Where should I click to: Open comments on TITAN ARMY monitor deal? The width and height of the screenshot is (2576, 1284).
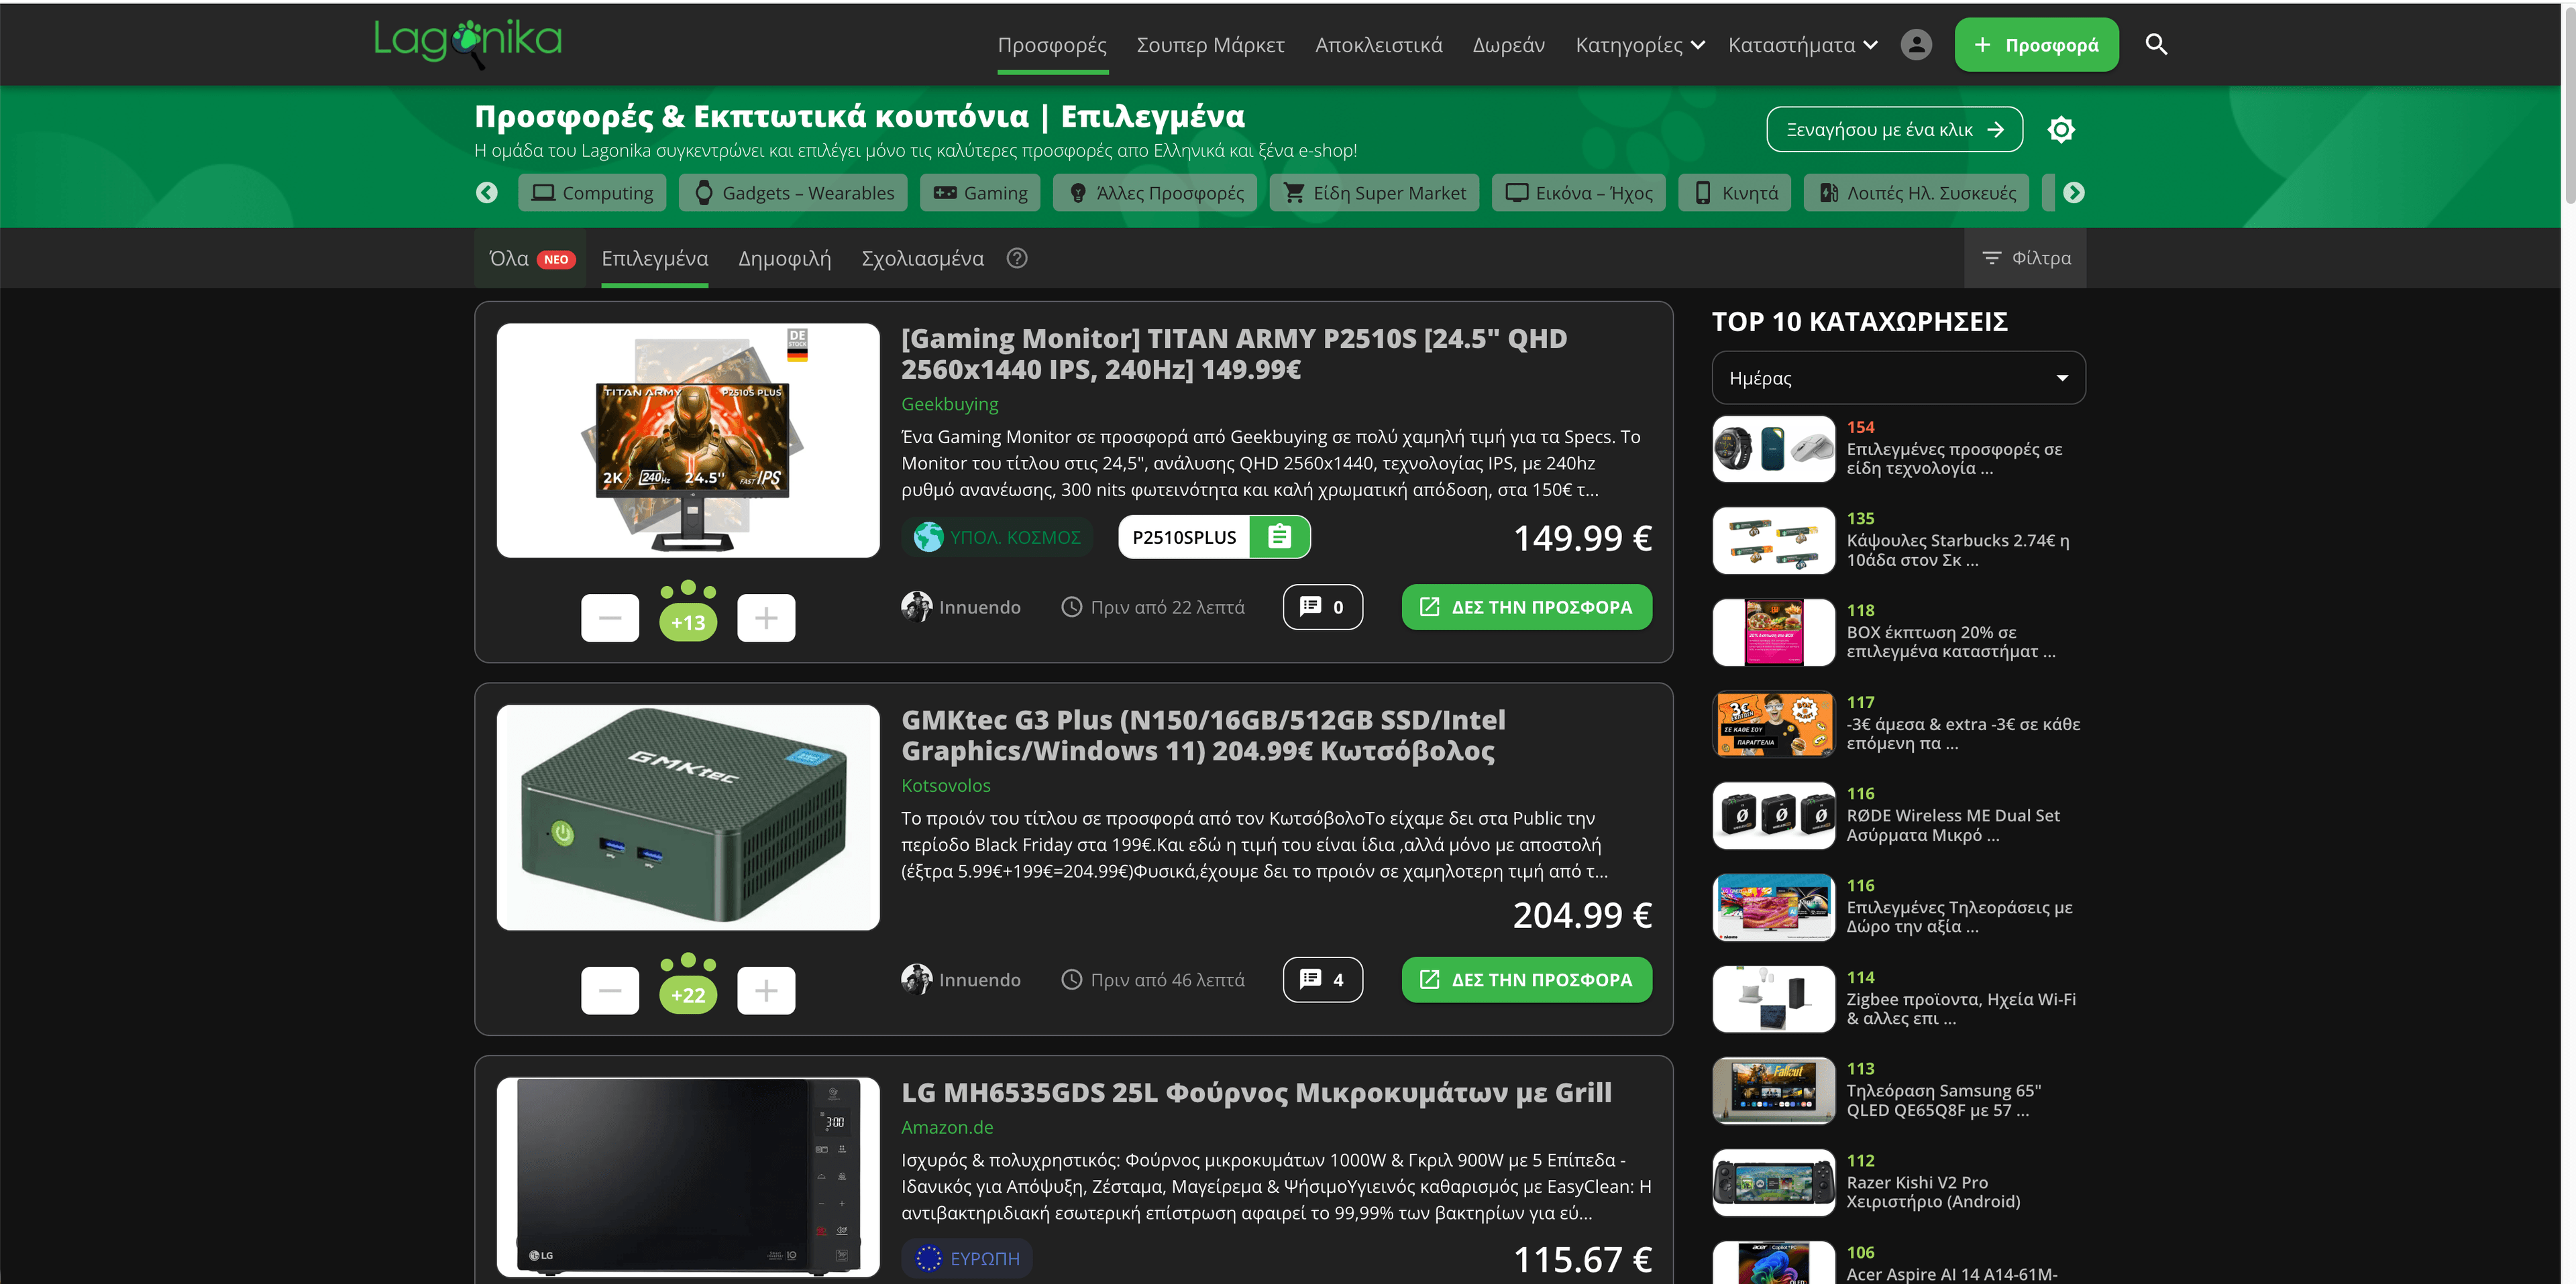1322,607
